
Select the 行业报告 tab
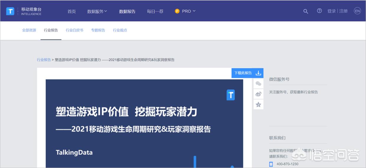click(51, 30)
